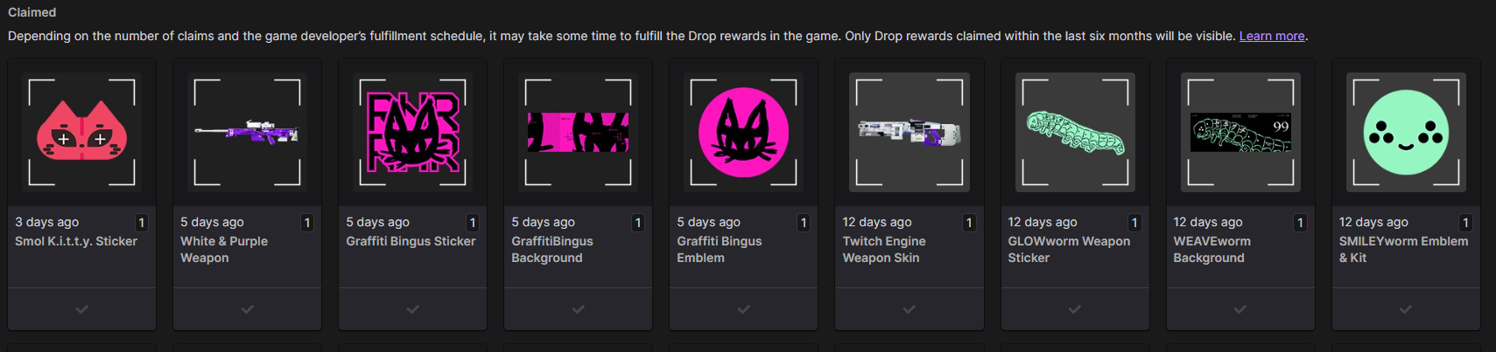This screenshot has height=352, width=1496.
Task: Click checkmark under Graffiti Bingus Emblem
Action: (x=743, y=309)
